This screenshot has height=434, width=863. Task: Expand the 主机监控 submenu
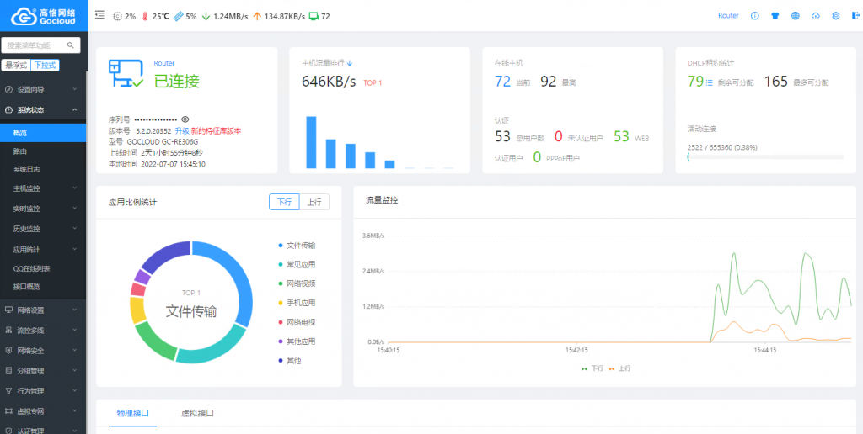click(42, 188)
